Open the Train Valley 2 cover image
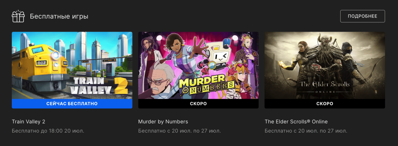Screen dimensions: 398x146 click(x=72, y=65)
